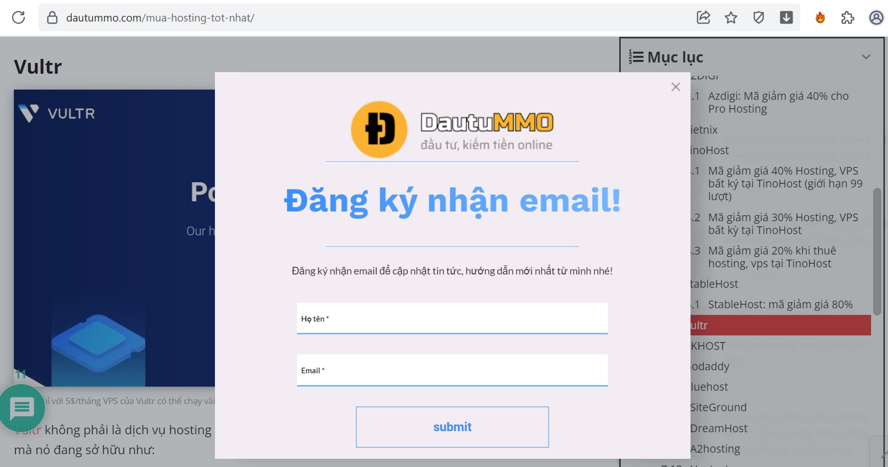
Task: Jump to the SiteGround contents entry
Action: 718,407
